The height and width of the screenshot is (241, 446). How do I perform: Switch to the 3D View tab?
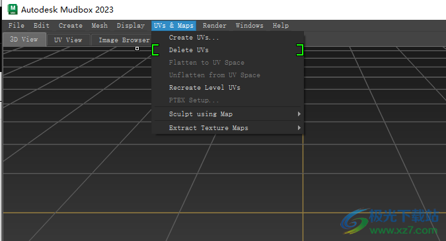pyautogui.click(x=24, y=40)
